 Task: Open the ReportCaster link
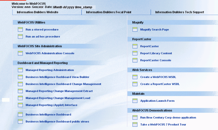click(150, 46)
